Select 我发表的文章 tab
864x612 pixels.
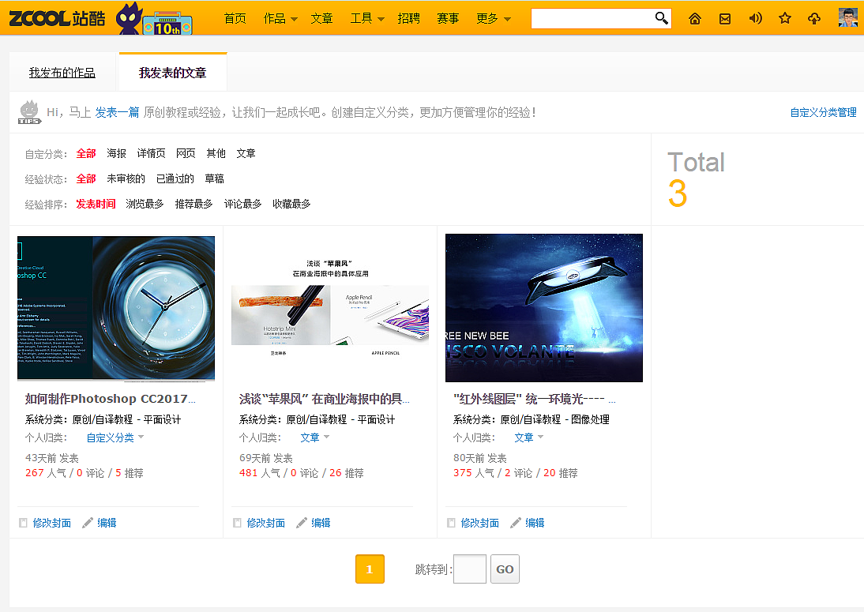(x=172, y=73)
